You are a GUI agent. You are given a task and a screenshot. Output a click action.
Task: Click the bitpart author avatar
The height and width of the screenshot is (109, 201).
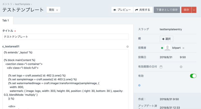pos(167,48)
